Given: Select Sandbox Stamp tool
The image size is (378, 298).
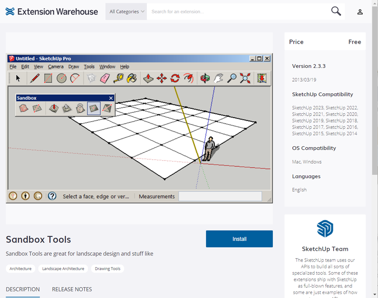Looking at the screenshot, I should [x=67, y=108].
